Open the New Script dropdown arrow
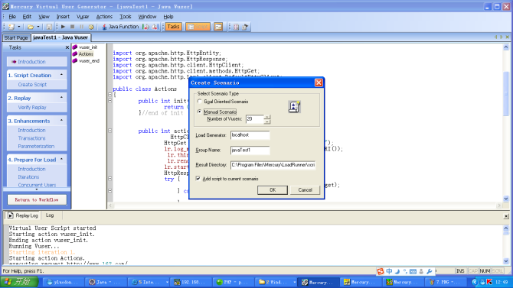The height and width of the screenshot is (288, 513). [x=19, y=27]
